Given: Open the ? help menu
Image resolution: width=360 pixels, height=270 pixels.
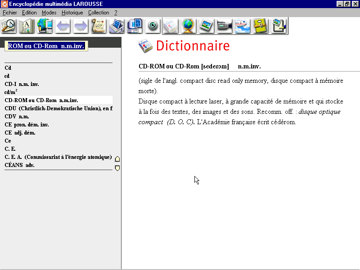Looking at the screenshot, I should point(116,13).
